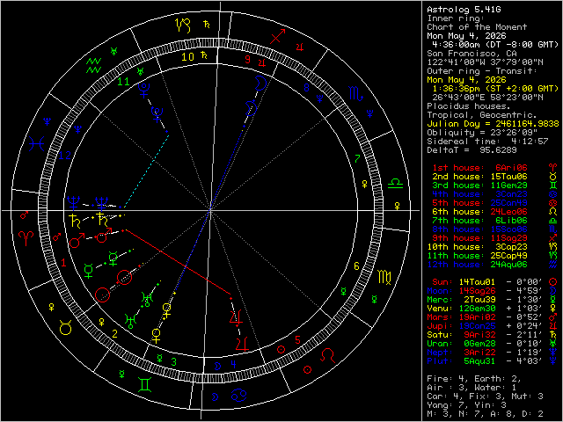Select the Neptune glyph ending the Nept row
The width and height of the screenshot is (563, 422).
tap(553, 353)
